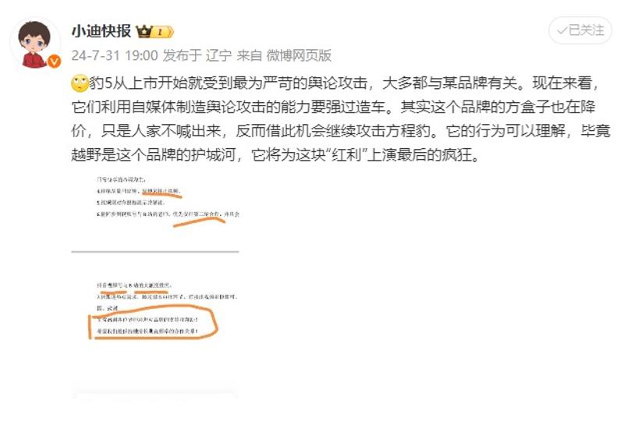Toggle the 已关注 follow status
Viewport: 624px width, 421px height.
coord(580,30)
